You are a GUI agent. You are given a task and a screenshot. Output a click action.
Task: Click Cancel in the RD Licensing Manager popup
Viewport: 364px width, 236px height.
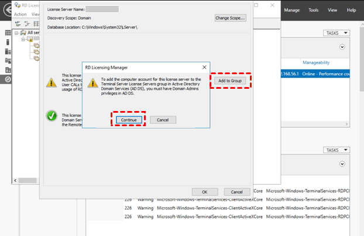click(163, 120)
